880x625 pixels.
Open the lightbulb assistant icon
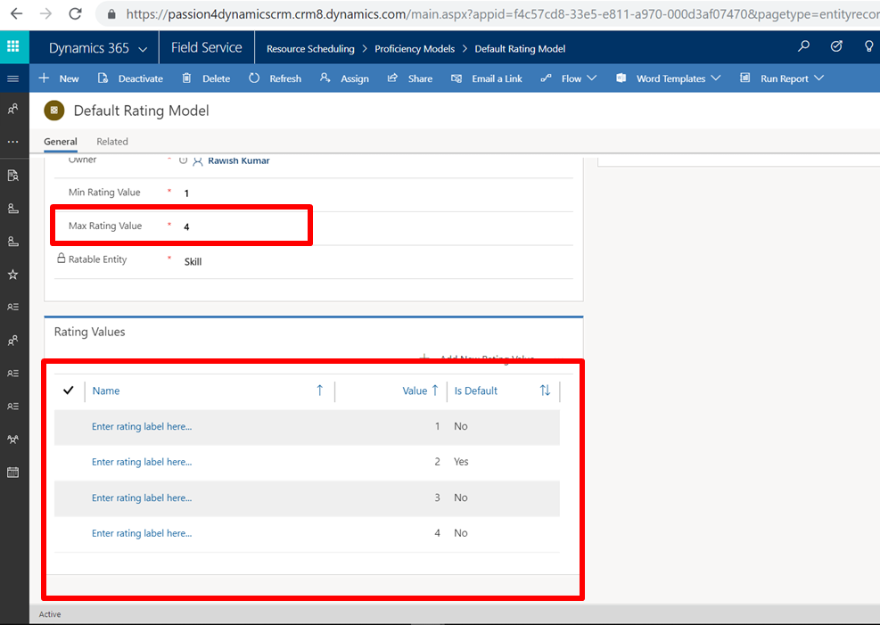point(868,47)
